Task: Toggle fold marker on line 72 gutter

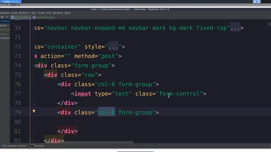Action: pos(33,47)
